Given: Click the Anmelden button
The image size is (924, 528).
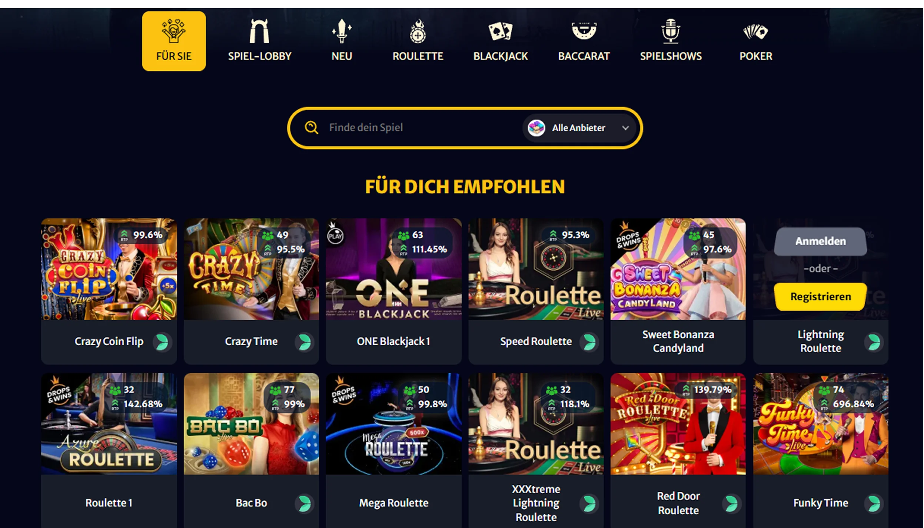Looking at the screenshot, I should (x=820, y=241).
